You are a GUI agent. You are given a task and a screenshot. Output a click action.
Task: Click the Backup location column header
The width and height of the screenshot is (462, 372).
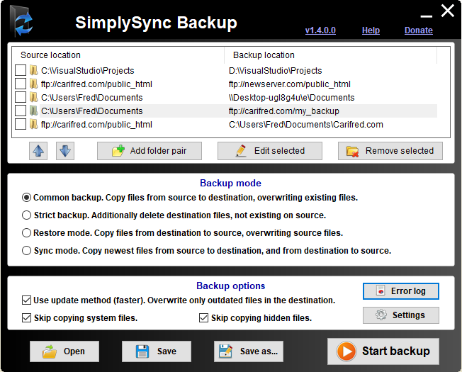coord(331,55)
